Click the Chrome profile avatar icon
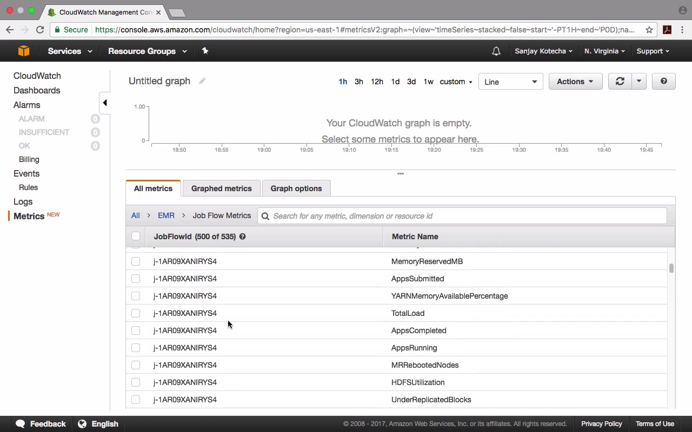Image resolution: width=692 pixels, height=432 pixels. [682, 10]
